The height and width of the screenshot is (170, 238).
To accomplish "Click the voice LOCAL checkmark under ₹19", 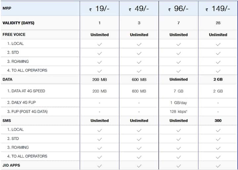I will (x=99, y=44).
